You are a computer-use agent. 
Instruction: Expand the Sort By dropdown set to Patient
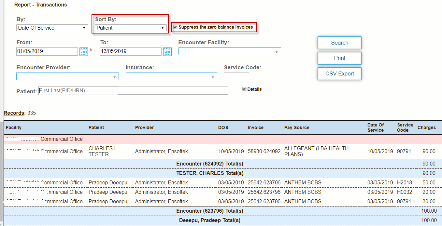click(131, 28)
